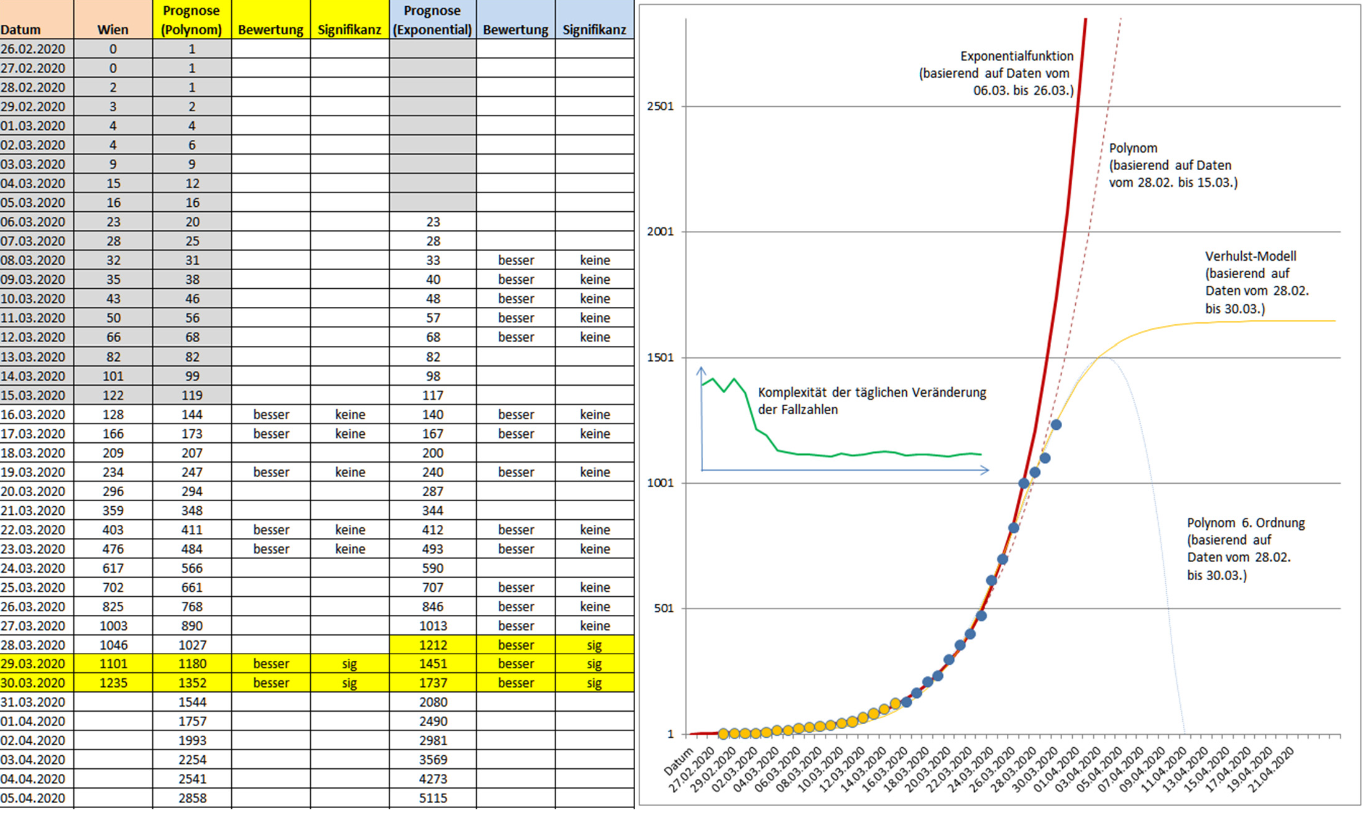
Task: Select highlighted table date cell '29.03.2020'
Action: [x=37, y=663]
